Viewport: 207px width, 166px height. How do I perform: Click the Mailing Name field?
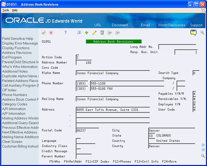[113, 99]
